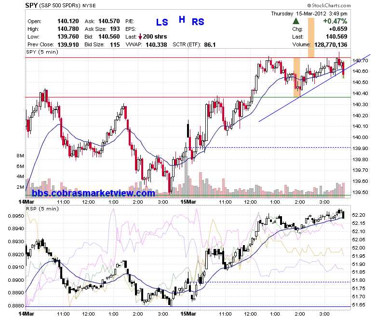Screen dimensions: 376x318
Task: Click the High value 140.780
Action: (x=68, y=29)
